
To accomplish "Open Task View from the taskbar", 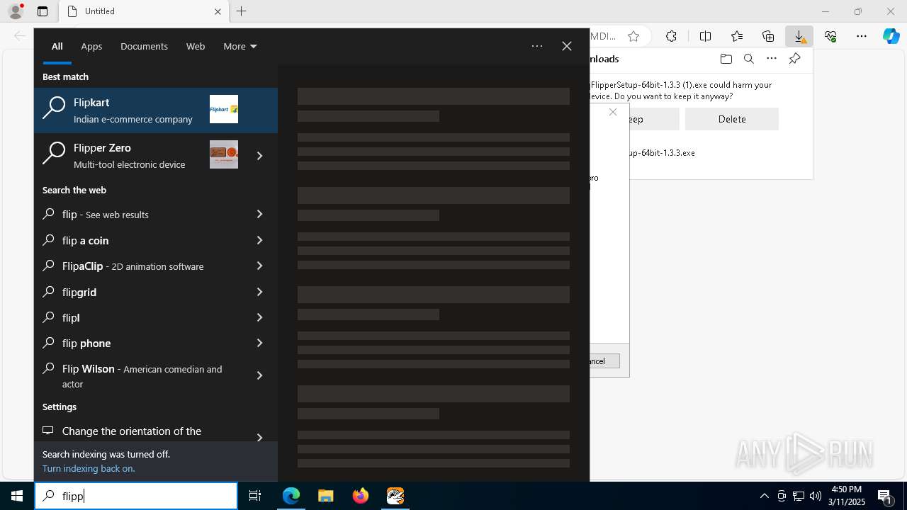I will pos(255,496).
